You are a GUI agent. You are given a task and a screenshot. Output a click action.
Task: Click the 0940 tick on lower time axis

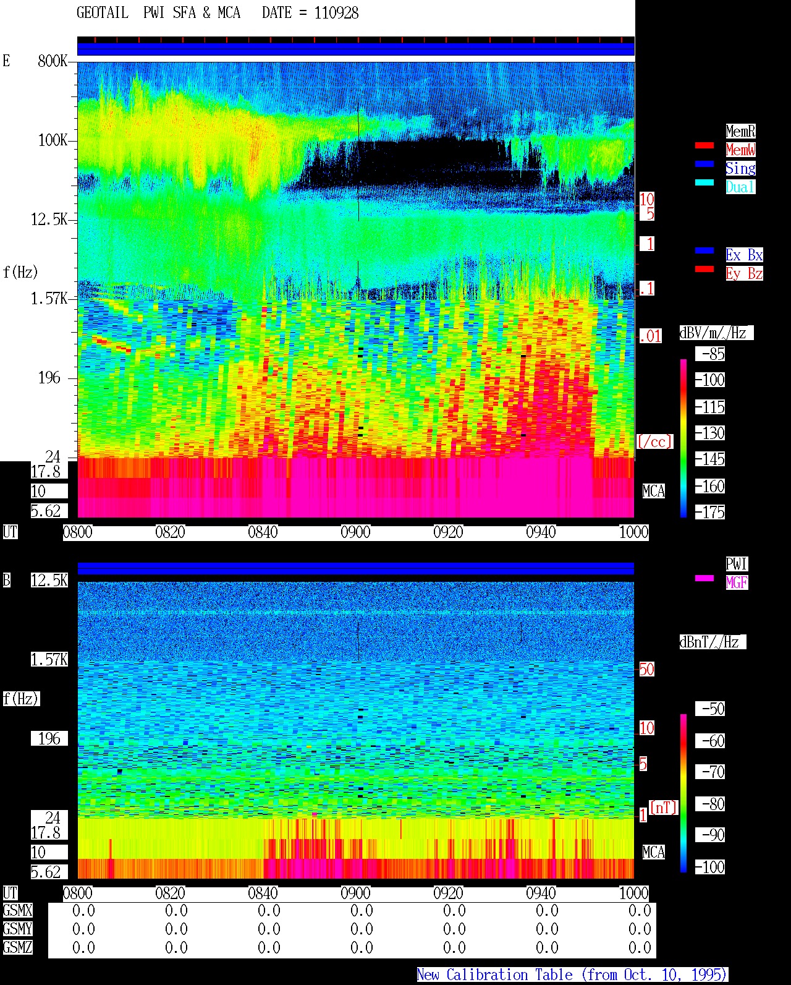[x=541, y=893]
